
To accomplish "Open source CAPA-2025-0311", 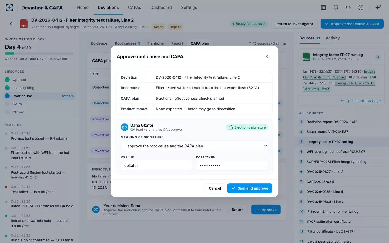I will (x=341, y=182).
